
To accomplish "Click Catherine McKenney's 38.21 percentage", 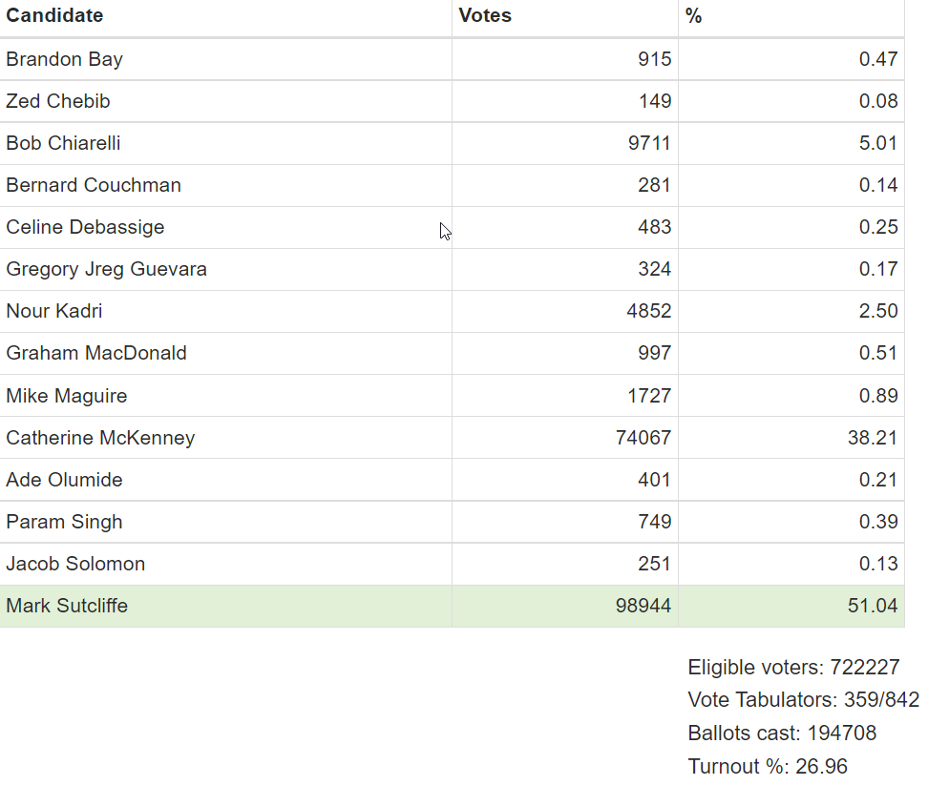I will pos(874,438).
